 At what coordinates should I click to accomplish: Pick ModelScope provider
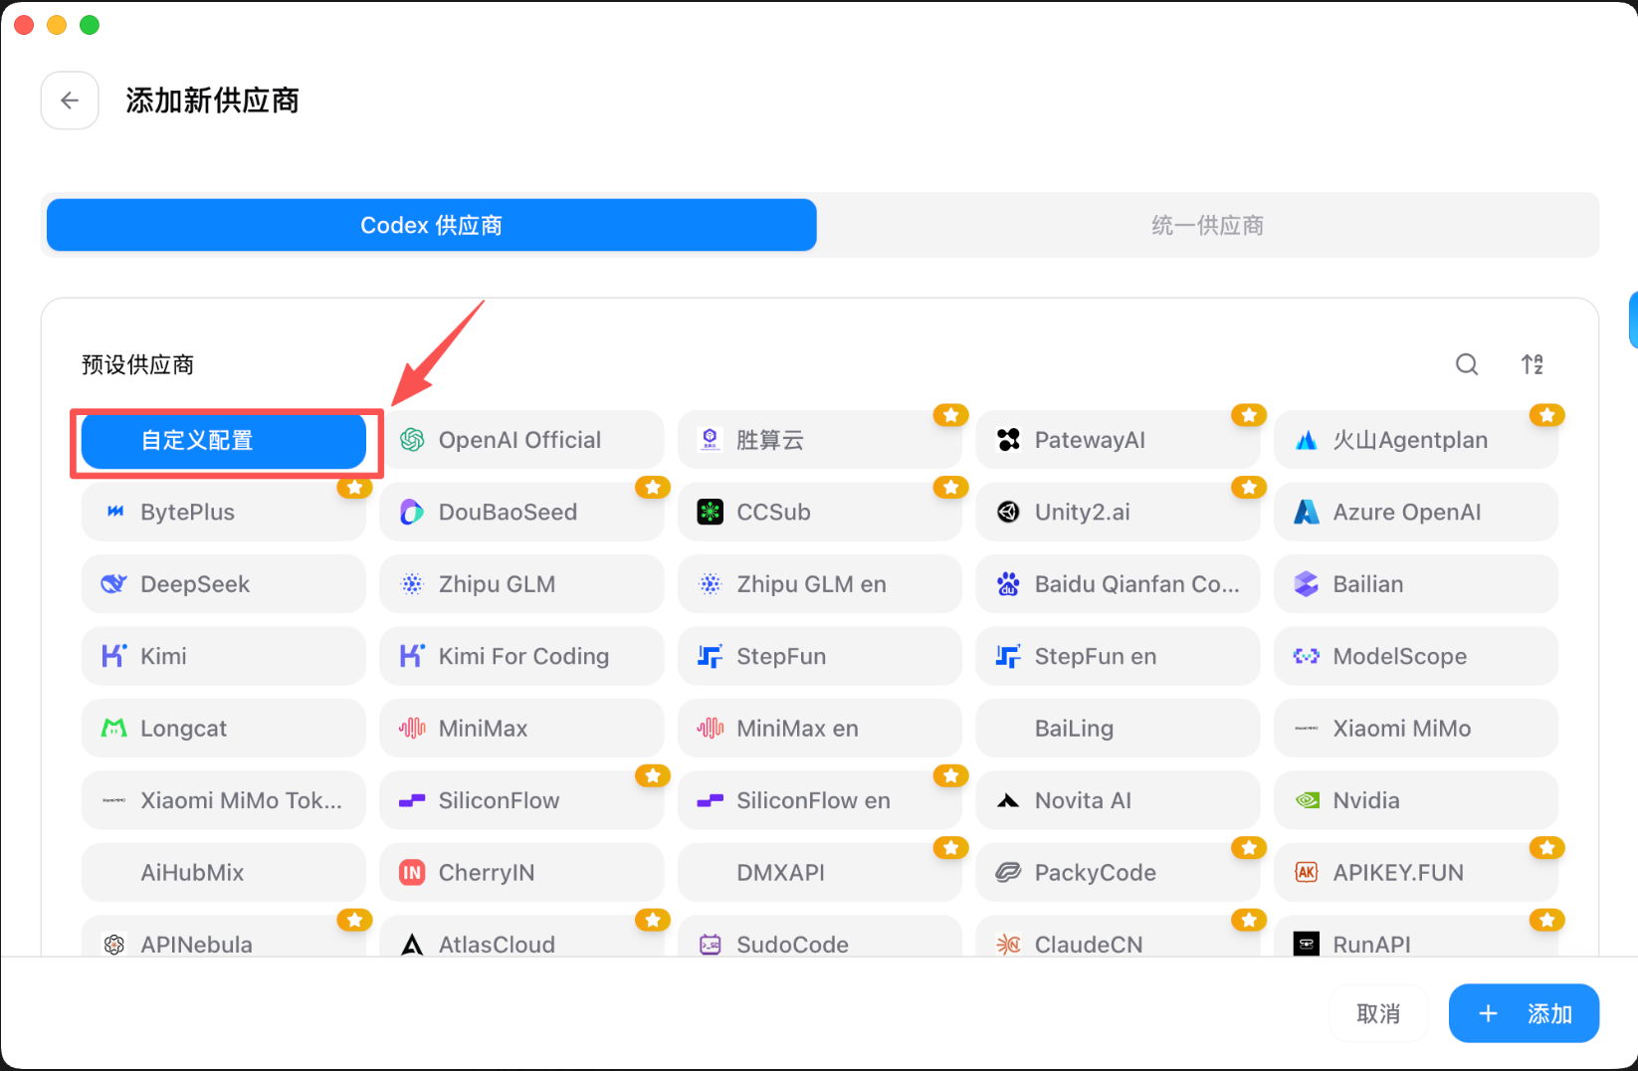[1416, 656]
